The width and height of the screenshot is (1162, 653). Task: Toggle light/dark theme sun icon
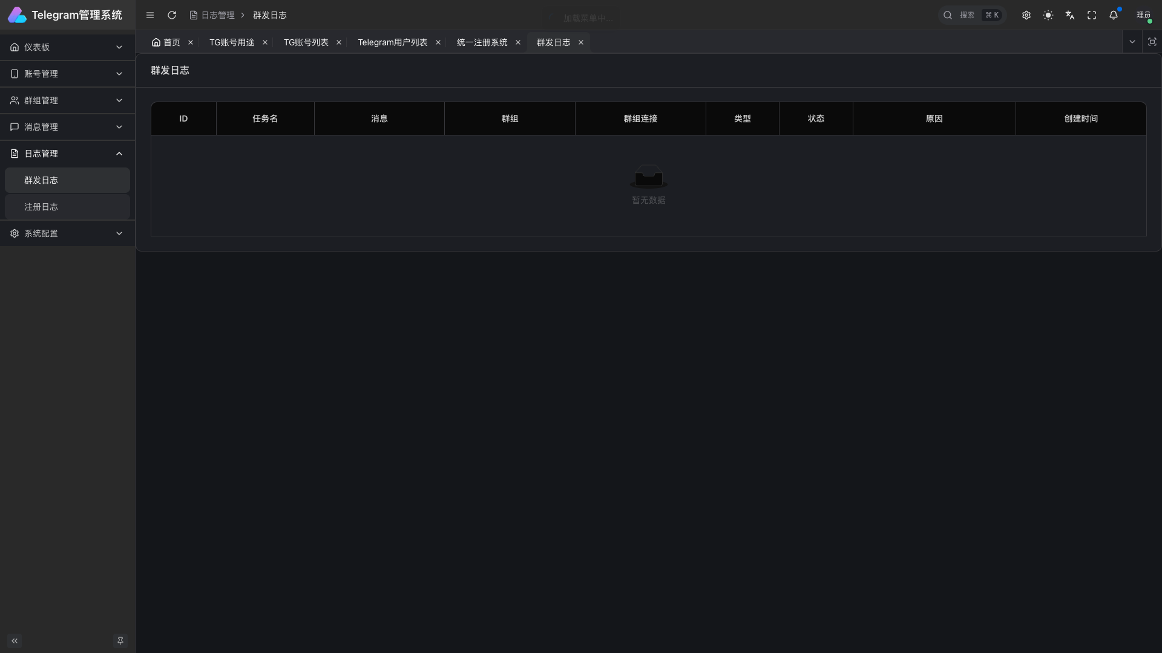(1048, 15)
